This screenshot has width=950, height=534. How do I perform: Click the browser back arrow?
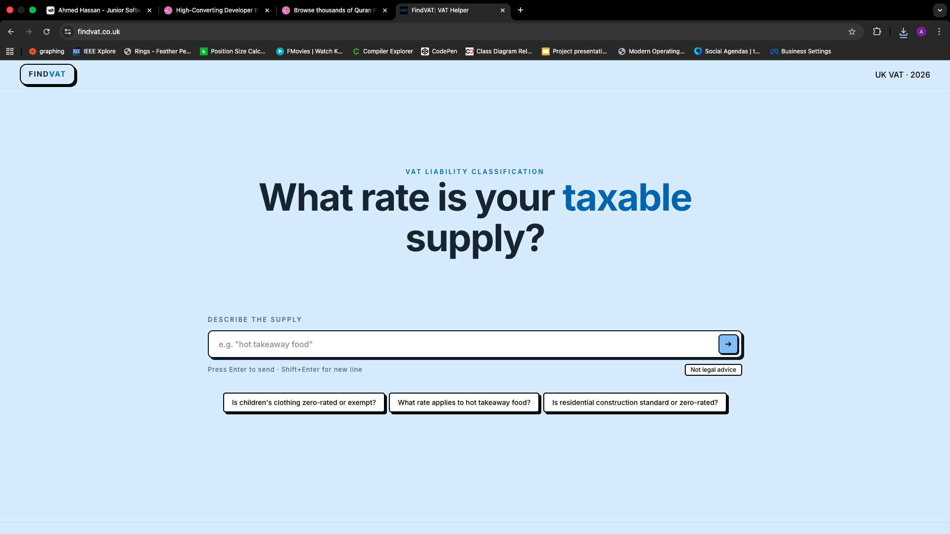tap(11, 32)
